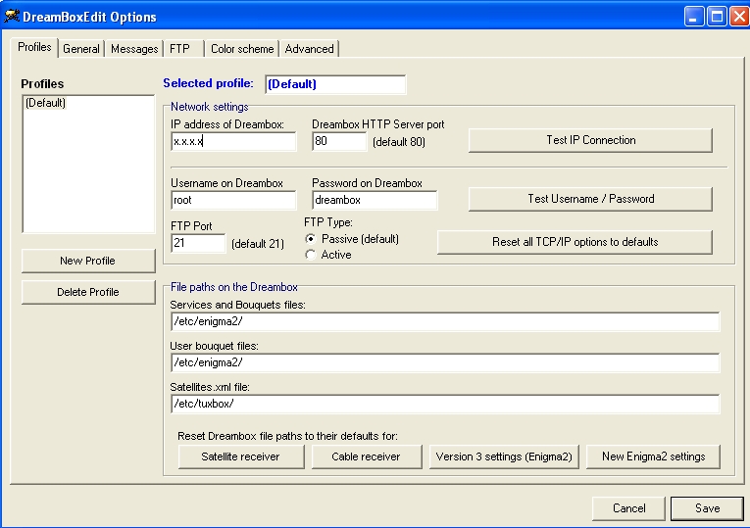Click the Selected profile name field
The image size is (750, 528).
coord(335,84)
